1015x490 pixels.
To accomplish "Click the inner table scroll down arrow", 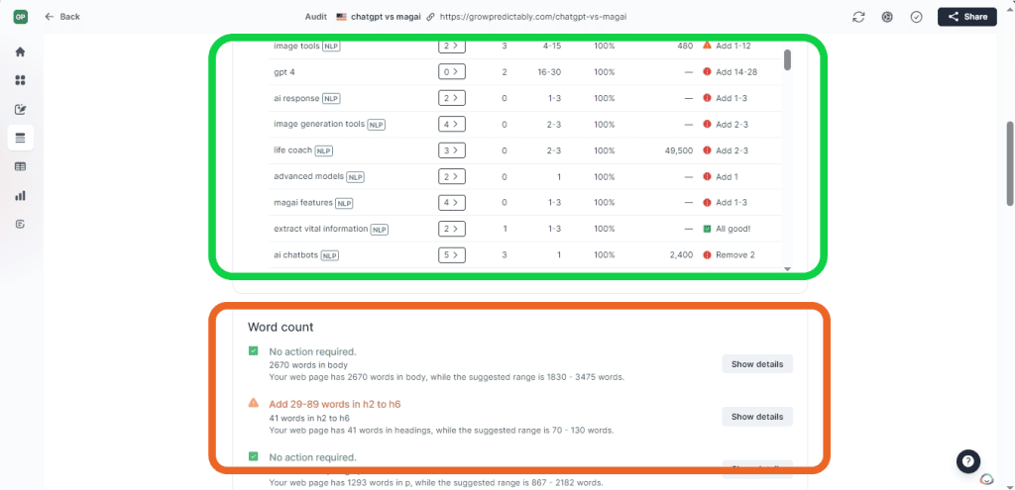I will click(x=787, y=269).
